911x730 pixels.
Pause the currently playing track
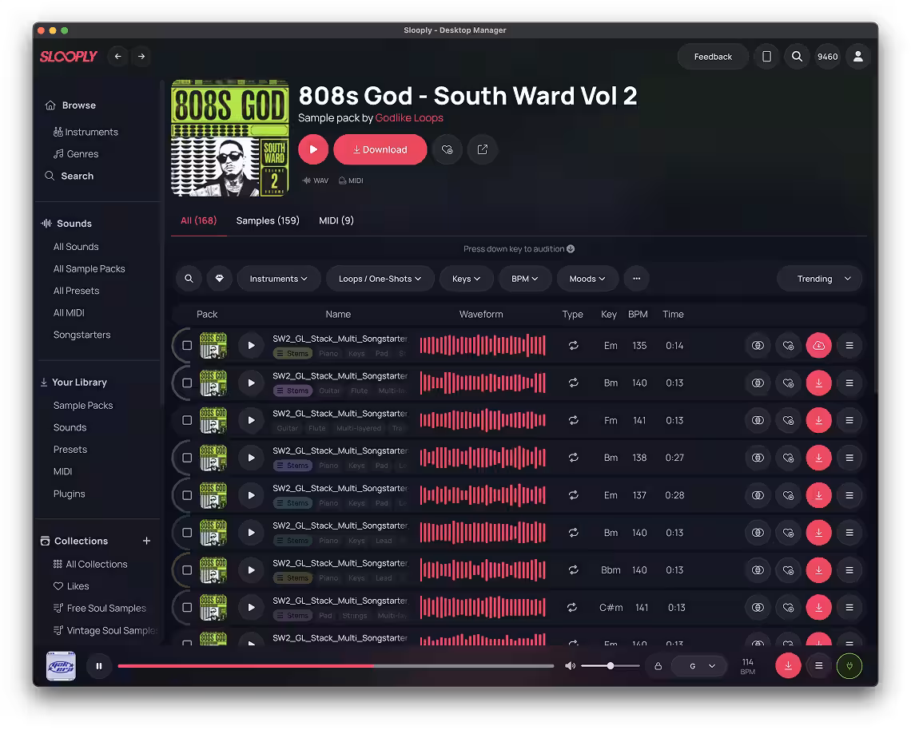tap(99, 666)
